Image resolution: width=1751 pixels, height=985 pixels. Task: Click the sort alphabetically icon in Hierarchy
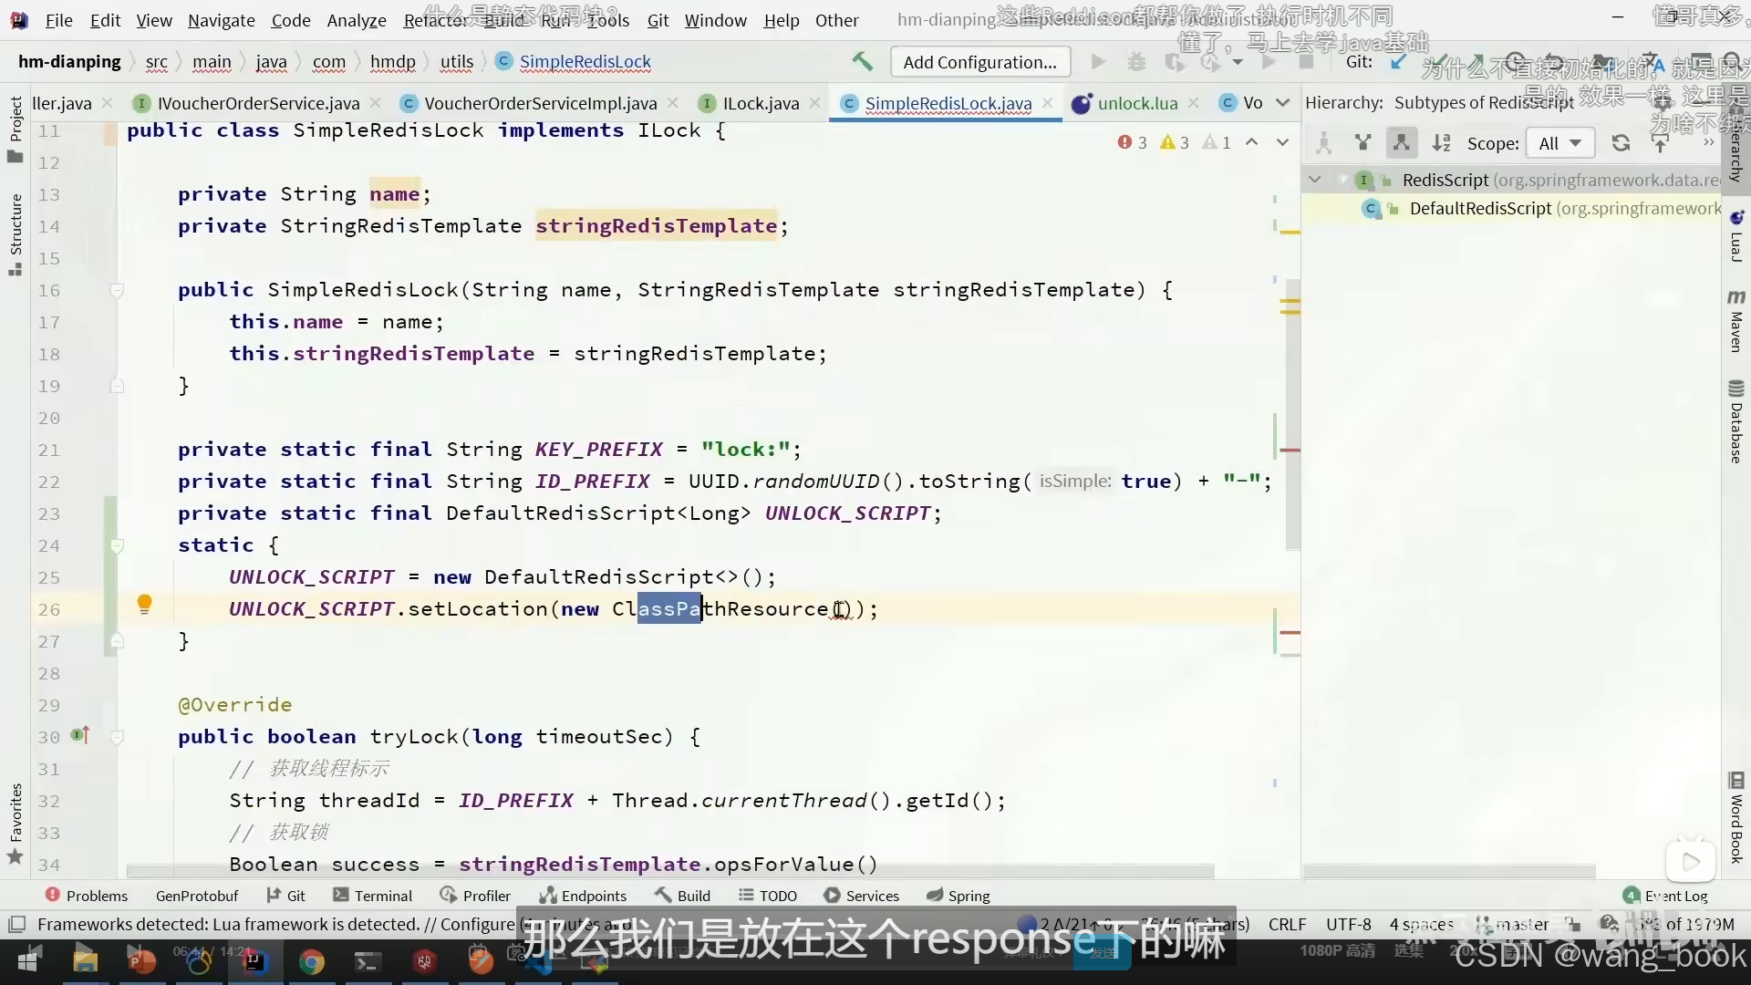click(x=1441, y=143)
